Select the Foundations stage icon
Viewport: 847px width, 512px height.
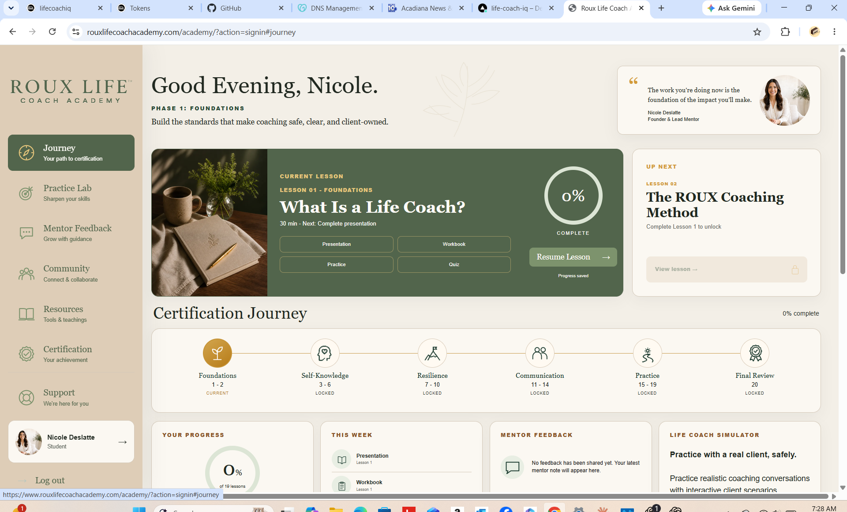point(217,353)
